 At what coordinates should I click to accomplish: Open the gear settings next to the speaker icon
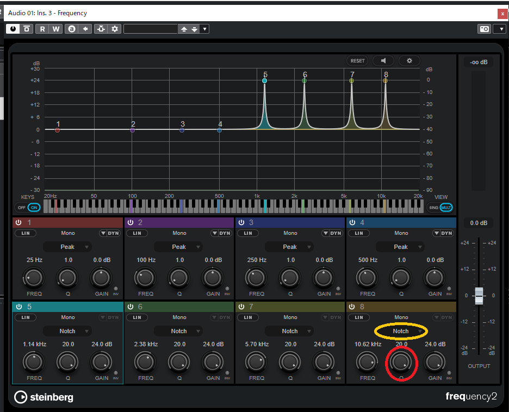coord(409,61)
